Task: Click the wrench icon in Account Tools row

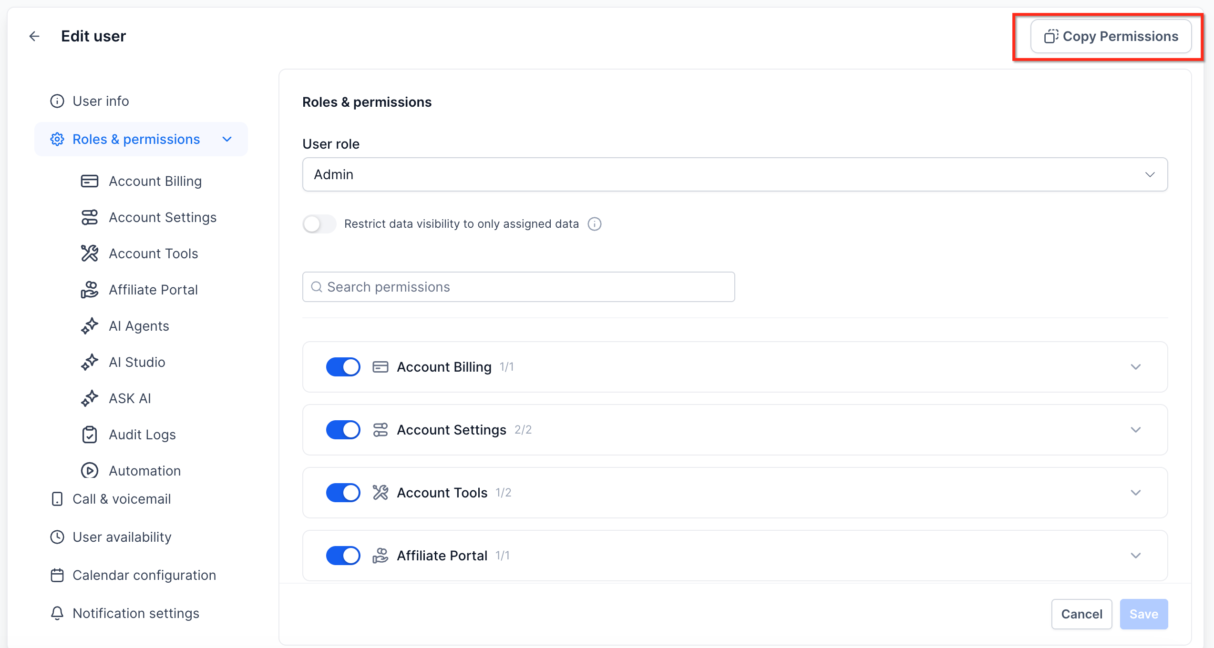Action: click(x=381, y=493)
